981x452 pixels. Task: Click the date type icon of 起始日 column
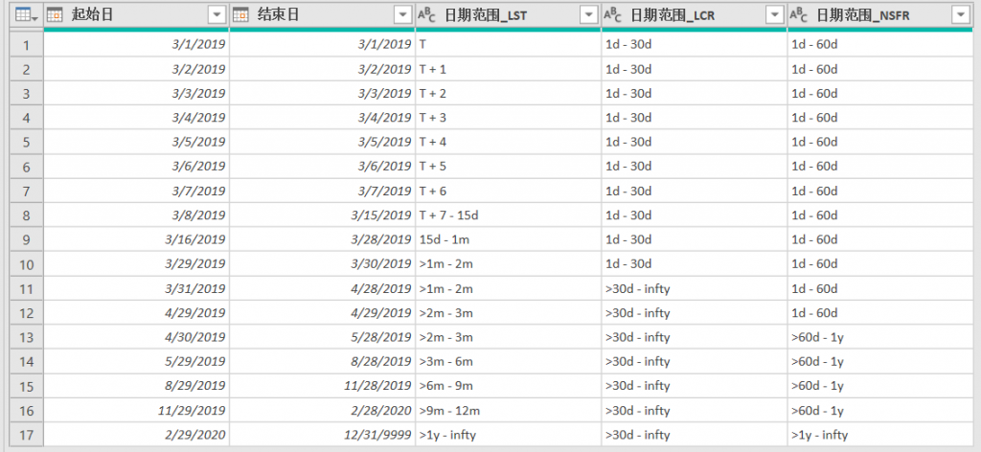(55, 15)
